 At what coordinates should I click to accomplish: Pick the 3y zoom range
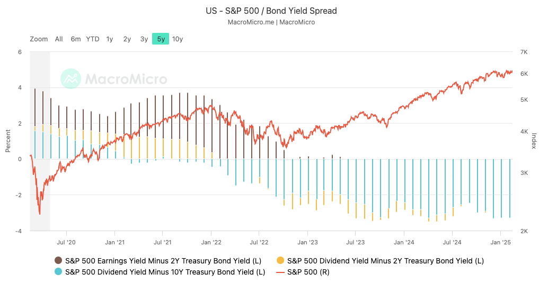click(144, 39)
